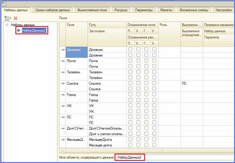Select the Должник field cell
Screen dimensions: 235x163
pyautogui.click(x=77, y=52)
